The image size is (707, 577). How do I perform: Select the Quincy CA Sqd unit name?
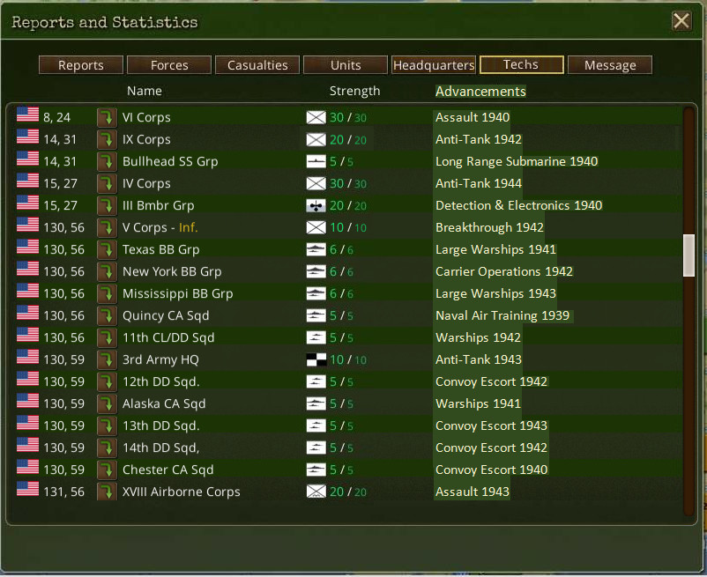[166, 315]
